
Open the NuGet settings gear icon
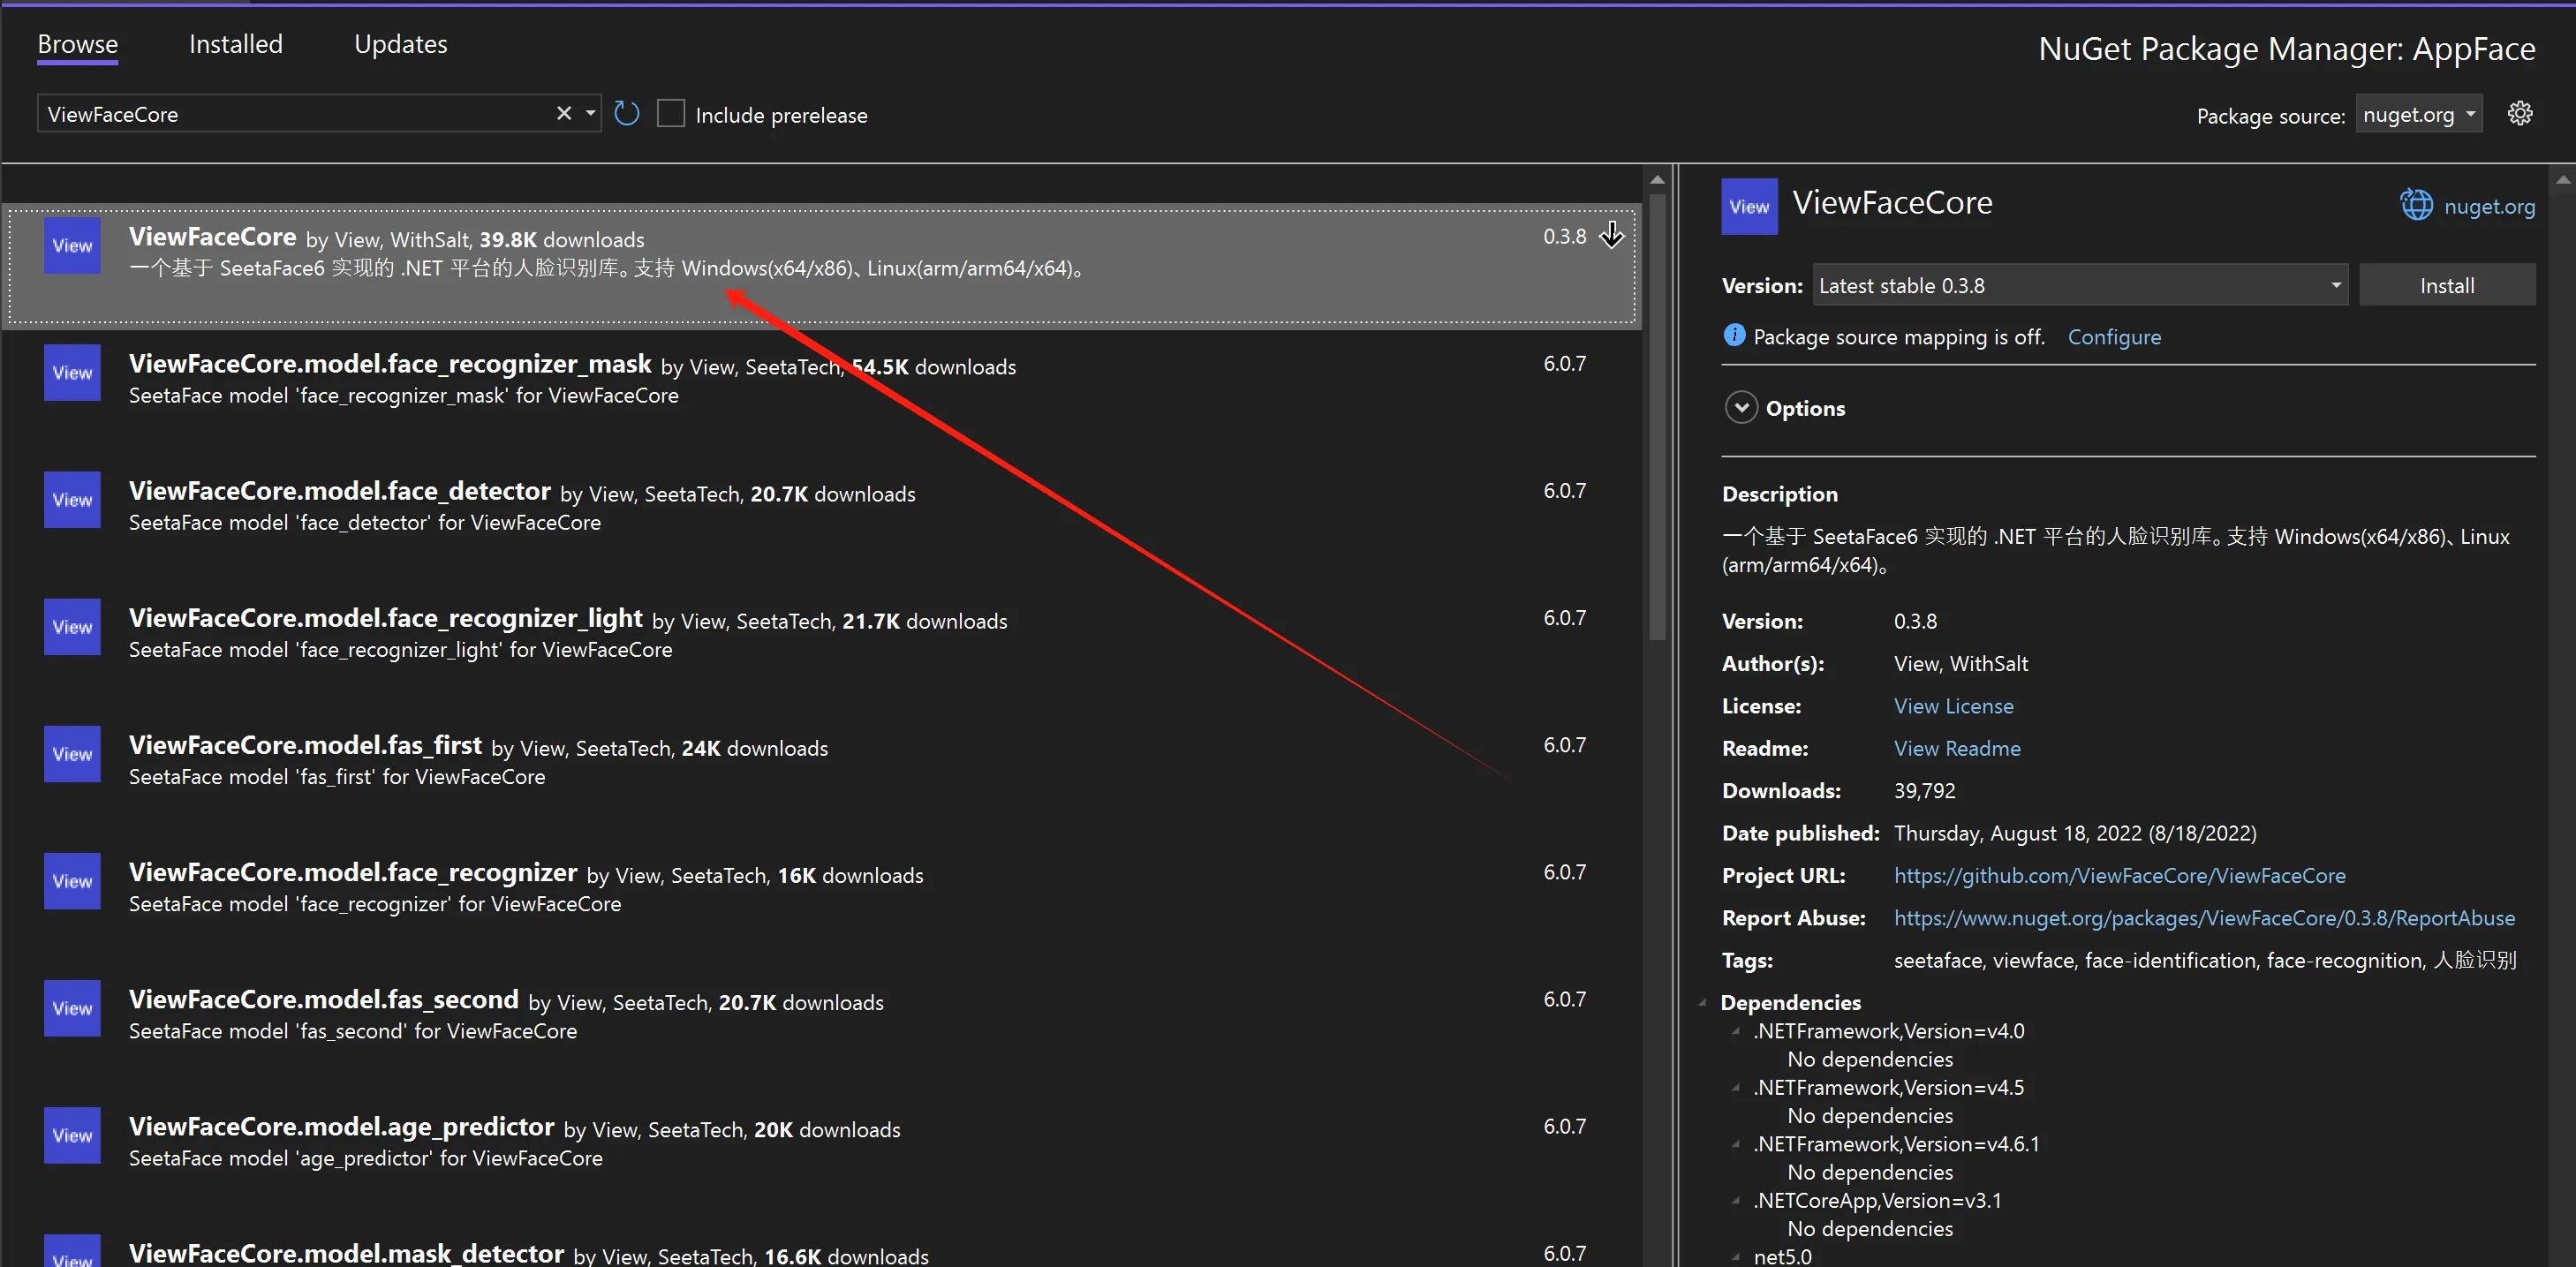click(2520, 114)
